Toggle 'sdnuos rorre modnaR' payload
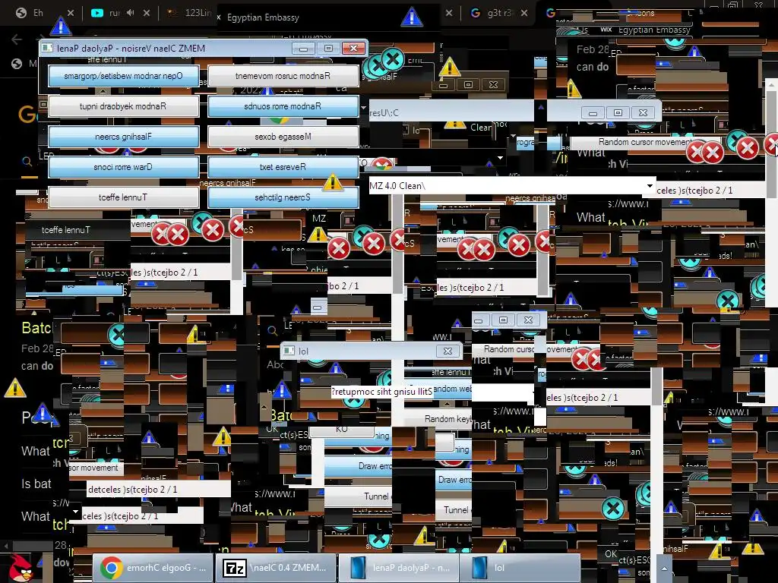Viewport: 778px width, 583px height. pyautogui.click(x=283, y=106)
